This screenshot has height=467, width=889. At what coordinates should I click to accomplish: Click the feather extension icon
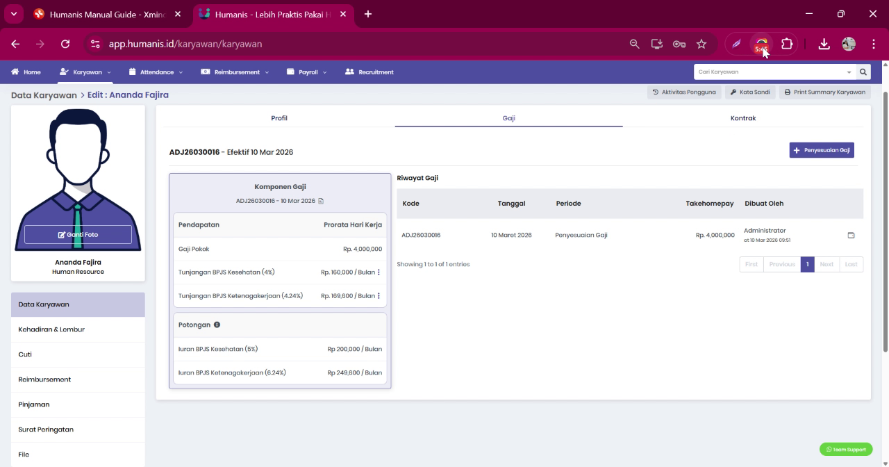click(737, 44)
